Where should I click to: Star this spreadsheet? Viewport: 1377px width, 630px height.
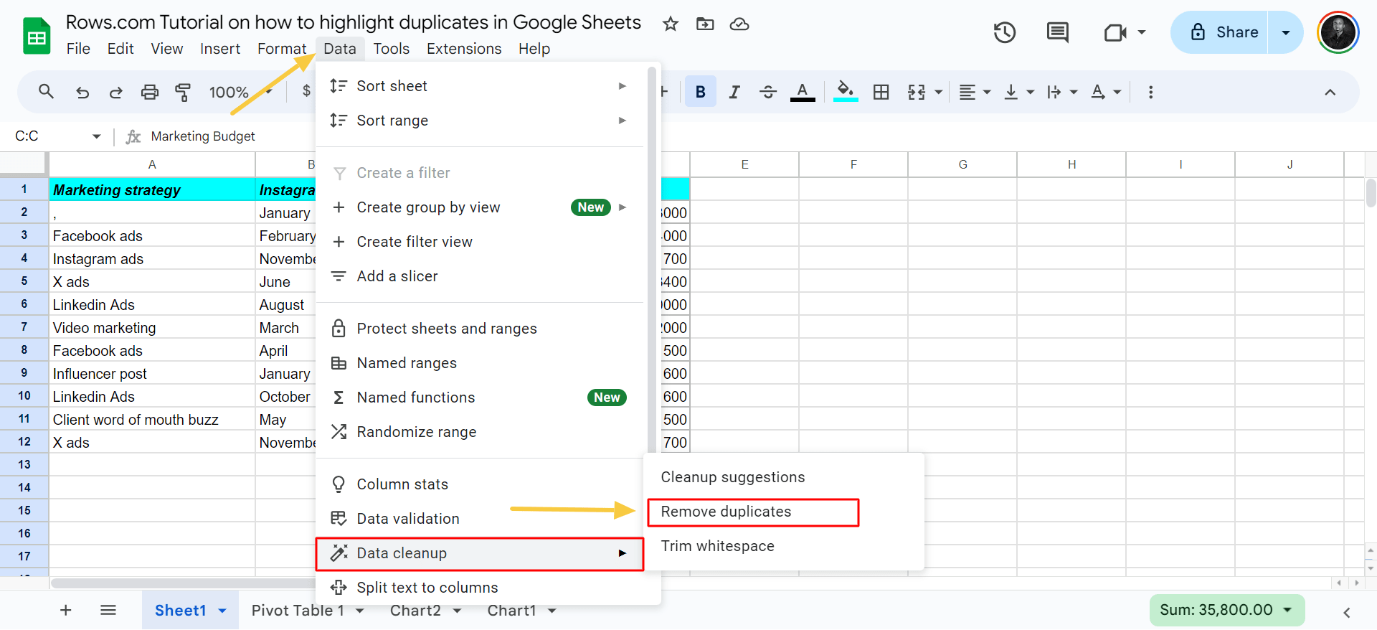pos(671,24)
